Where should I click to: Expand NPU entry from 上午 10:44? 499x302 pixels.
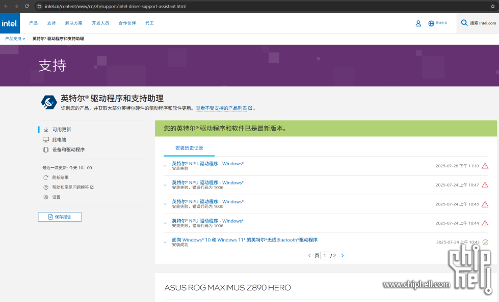pos(165,223)
